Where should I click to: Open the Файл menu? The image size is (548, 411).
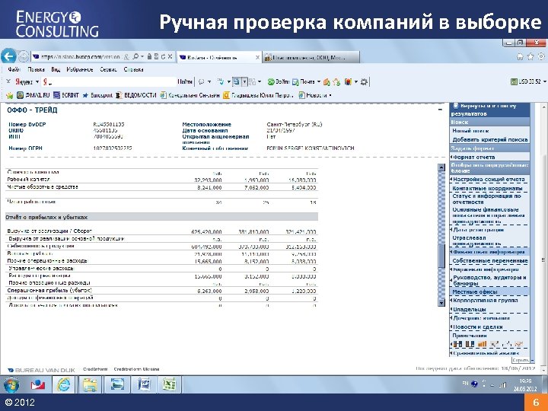tap(14, 69)
